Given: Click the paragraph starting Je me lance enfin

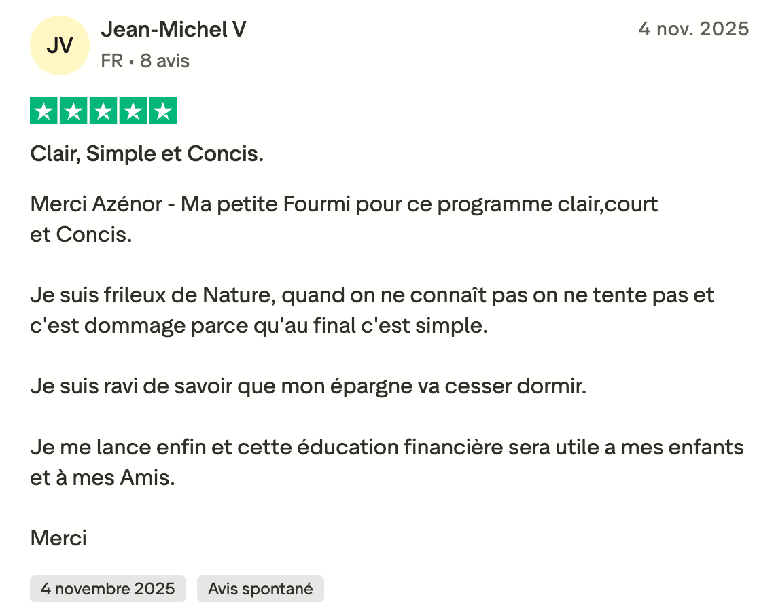Looking at the screenshot, I should click(x=387, y=448).
